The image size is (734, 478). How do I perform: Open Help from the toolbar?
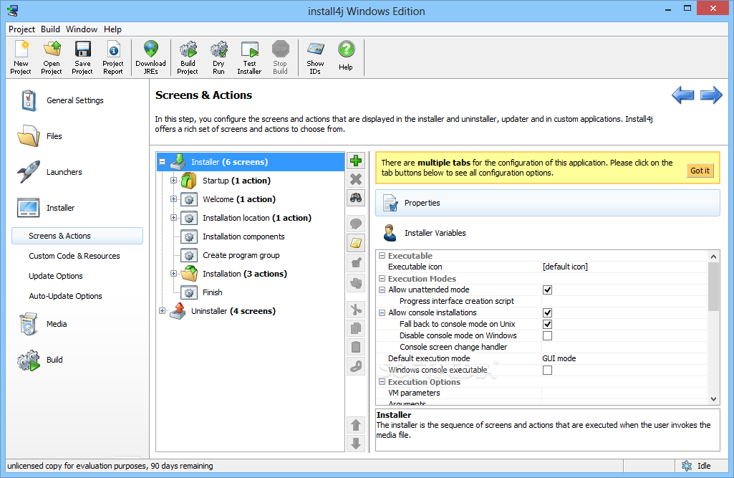(346, 55)
